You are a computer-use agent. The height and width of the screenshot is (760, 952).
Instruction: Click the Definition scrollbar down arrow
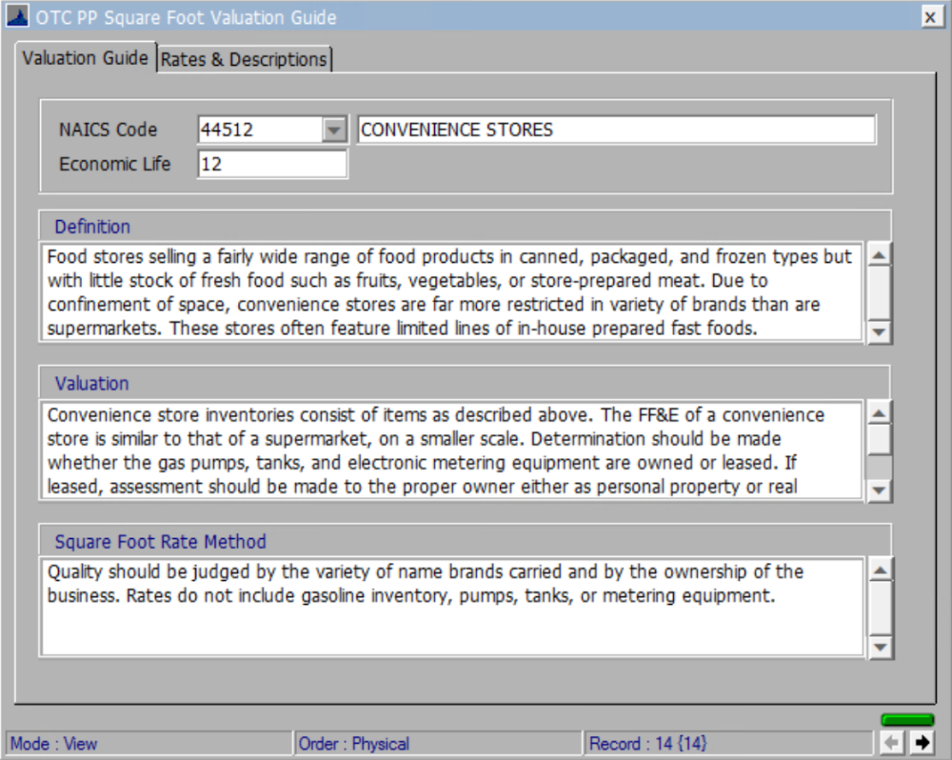point(879,332)
